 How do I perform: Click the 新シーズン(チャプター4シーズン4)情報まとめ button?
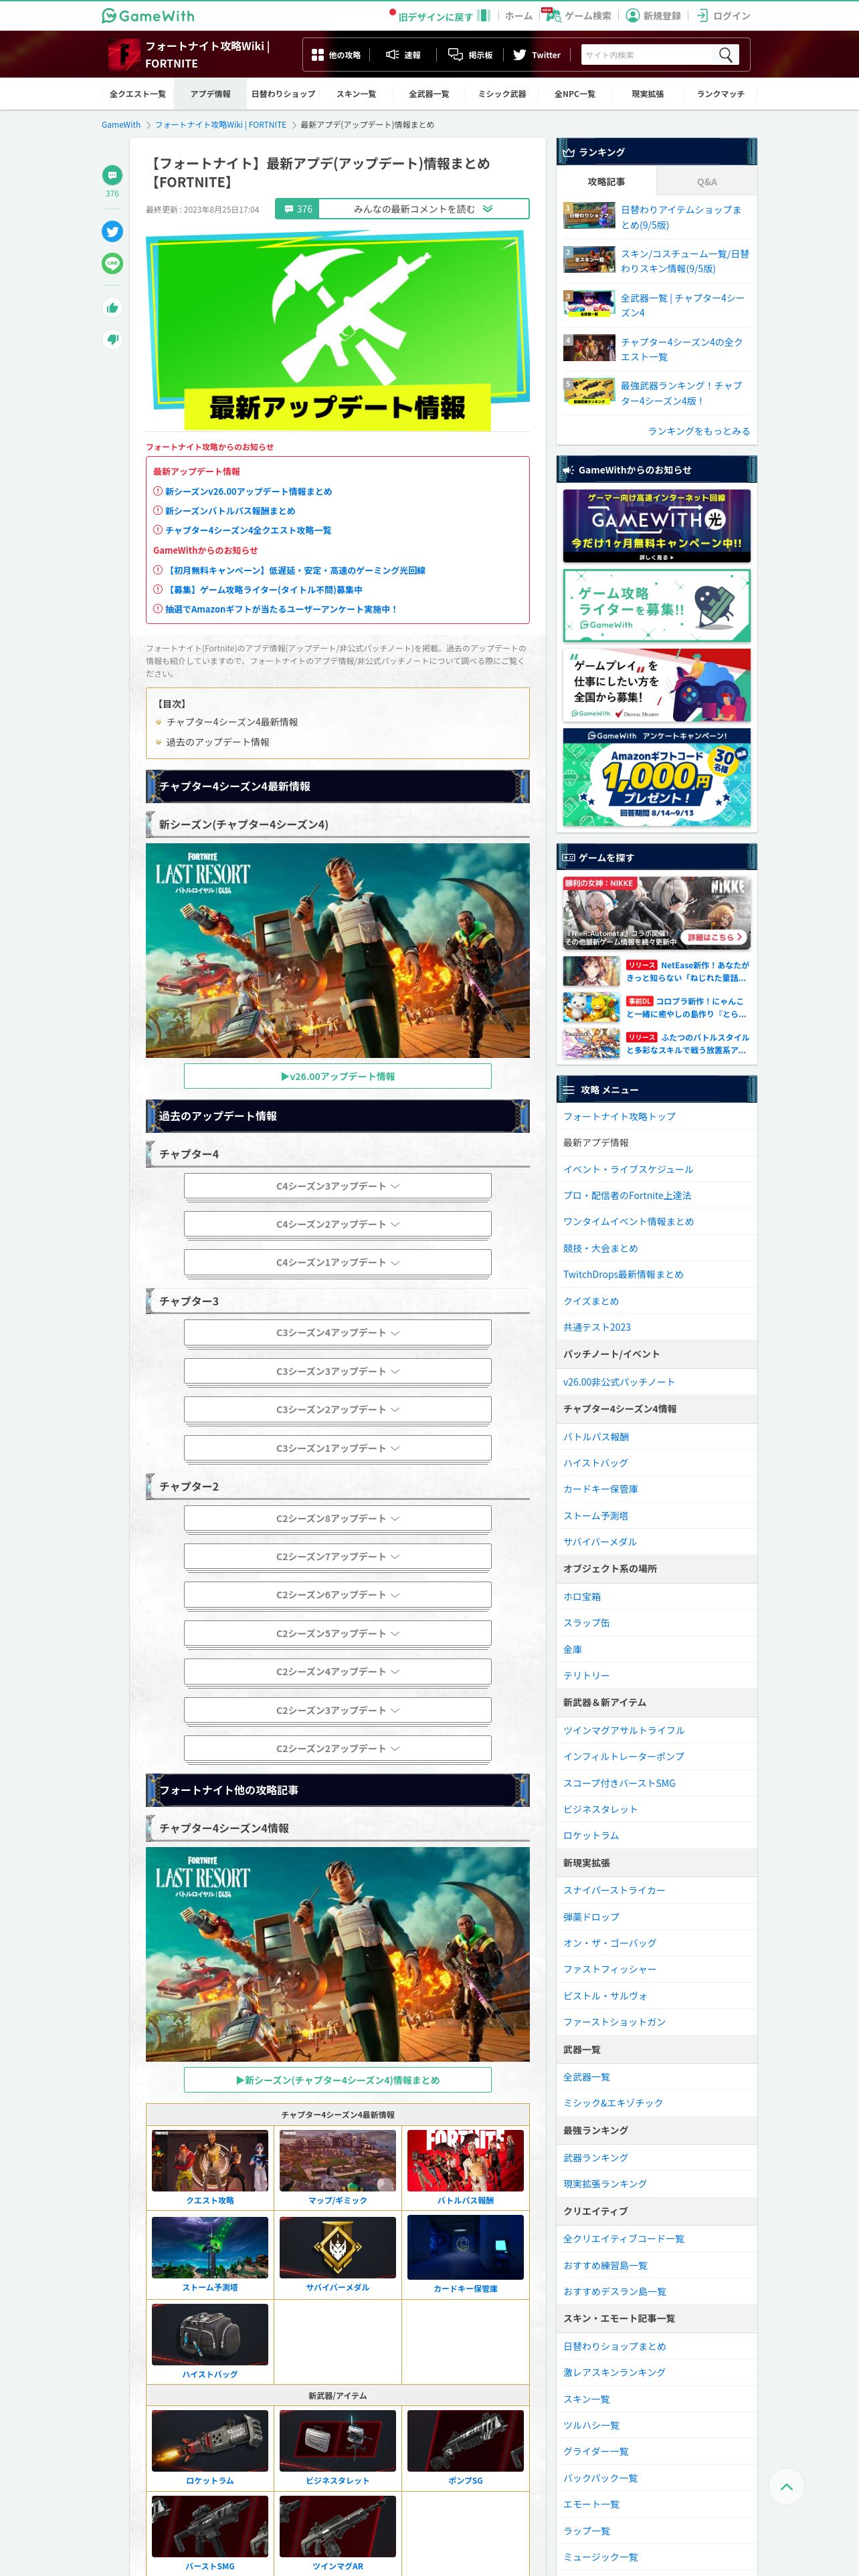click(338, 2080)
